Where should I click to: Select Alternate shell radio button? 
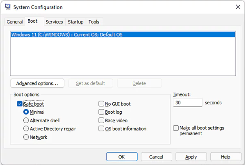coord(26,120)
